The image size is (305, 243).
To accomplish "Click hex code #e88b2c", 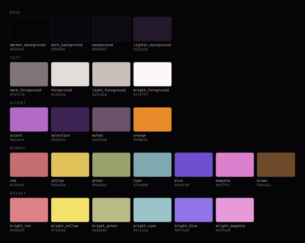I will click(x=141, y=140).
